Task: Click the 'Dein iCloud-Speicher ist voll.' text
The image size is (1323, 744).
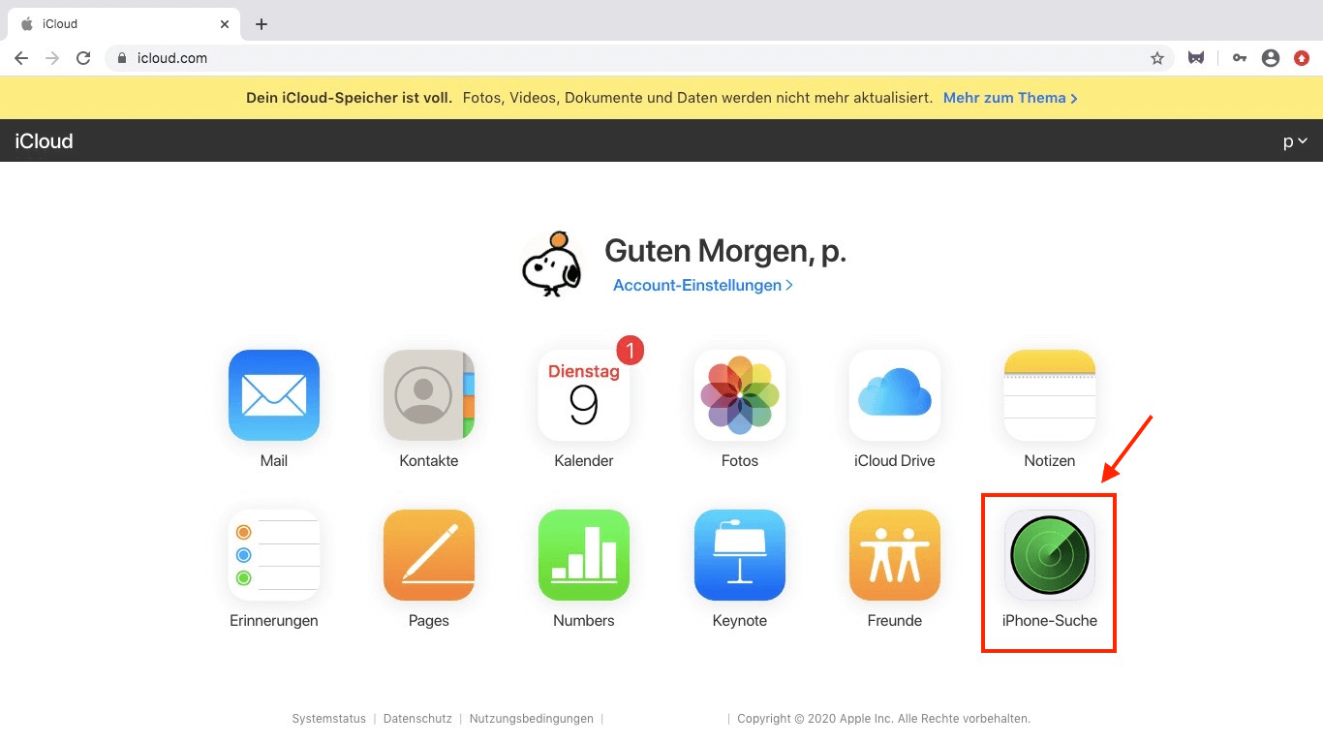Action: [350, 98]
